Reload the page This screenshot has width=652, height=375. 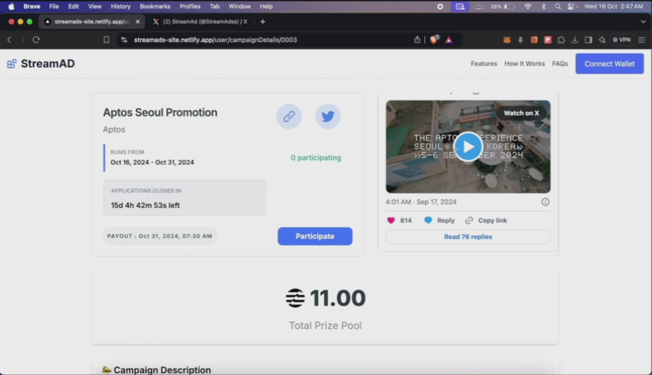(36, 40)
